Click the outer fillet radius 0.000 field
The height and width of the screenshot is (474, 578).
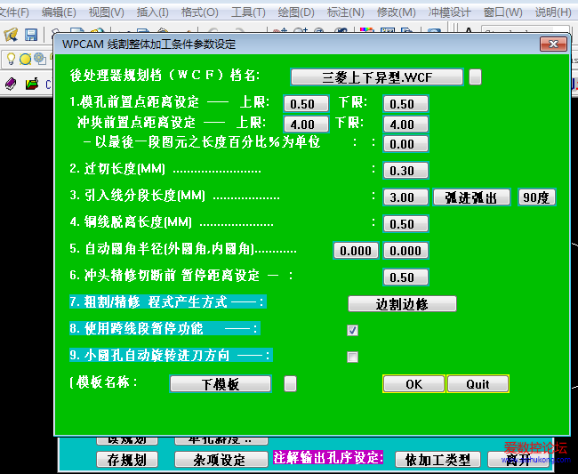tap(356, 251)
